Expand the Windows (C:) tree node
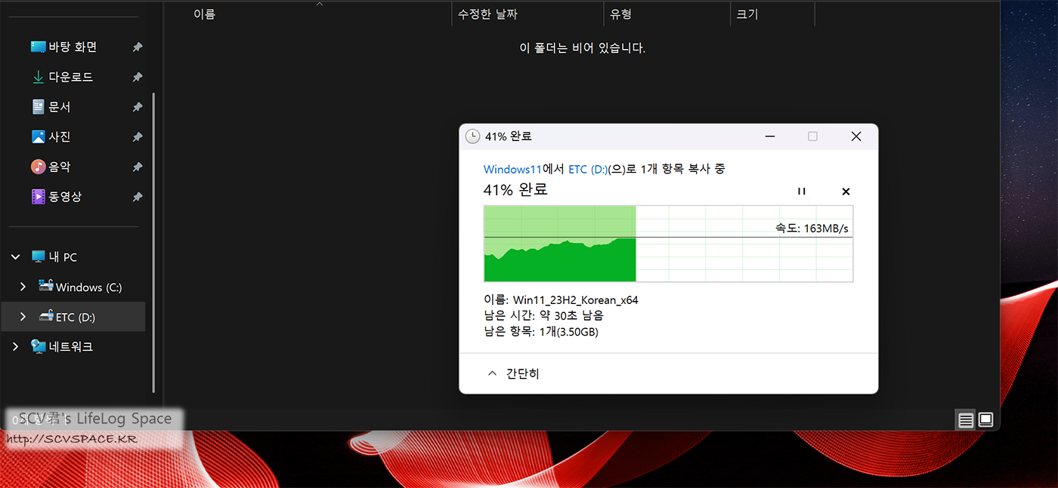 click(23, 287)
